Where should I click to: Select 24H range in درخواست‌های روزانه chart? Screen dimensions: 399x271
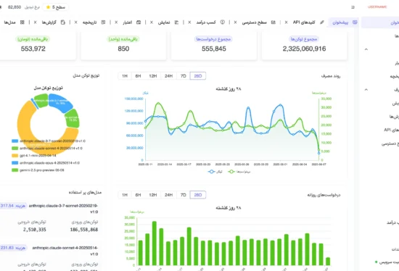coord(168,195)
